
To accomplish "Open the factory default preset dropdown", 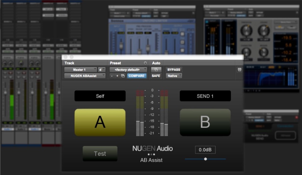I will click(x=128, y=69).
